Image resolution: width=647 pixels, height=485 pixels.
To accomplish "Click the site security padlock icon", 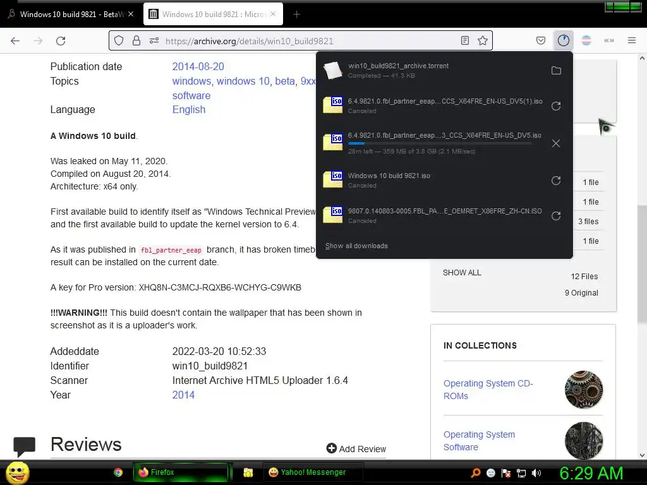I will pyautogui.click(x=136, y=41).
